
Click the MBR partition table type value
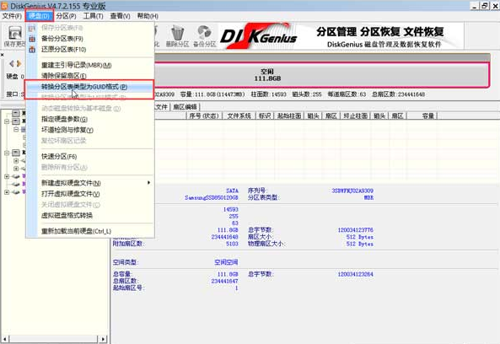pos(368,197)
